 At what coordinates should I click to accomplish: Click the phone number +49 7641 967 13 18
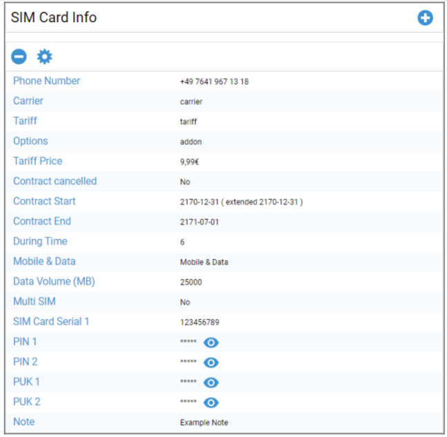click(214, 81)
